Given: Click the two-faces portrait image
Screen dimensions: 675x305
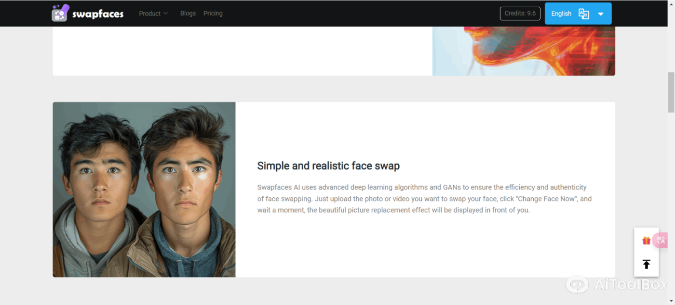Looking at the screenshot, I should pos(144,190).
